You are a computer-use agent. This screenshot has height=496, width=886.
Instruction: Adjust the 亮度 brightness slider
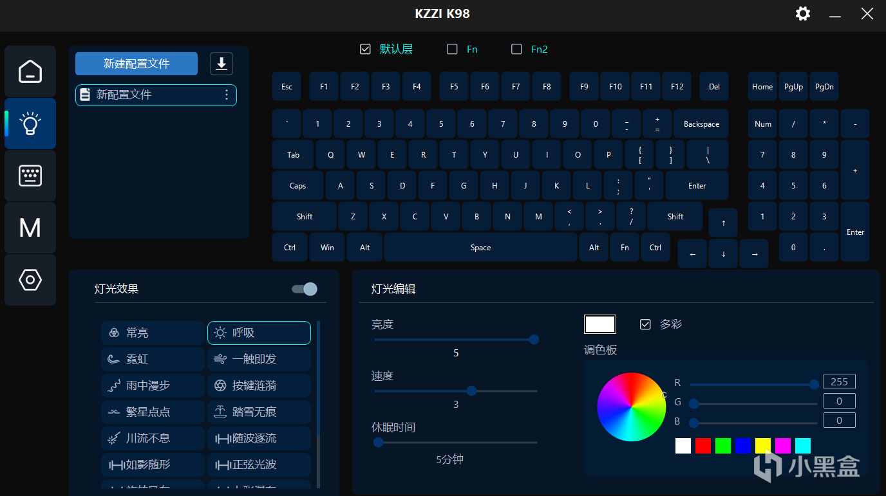[456, 340]
